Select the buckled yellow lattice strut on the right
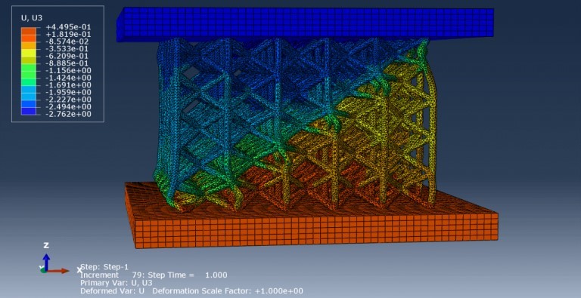This screenshot has width=581, height=298. click(x=430, y=122)
